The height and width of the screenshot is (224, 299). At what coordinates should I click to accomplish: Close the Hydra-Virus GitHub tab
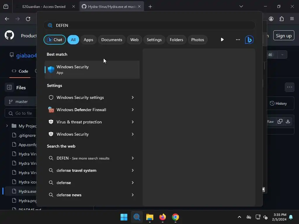pyautogui.click(x=139, y=6)
